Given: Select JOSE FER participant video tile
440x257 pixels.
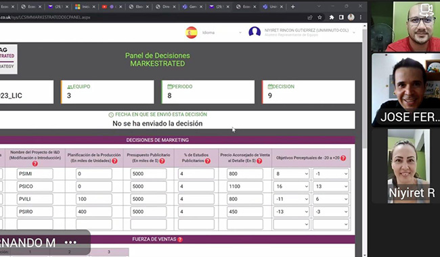Looking at the screenshot, I should point(405,90).
